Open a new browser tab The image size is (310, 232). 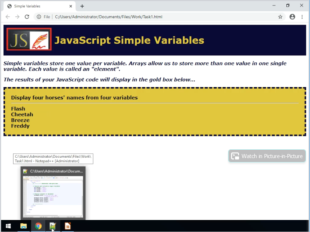[82, 6]
